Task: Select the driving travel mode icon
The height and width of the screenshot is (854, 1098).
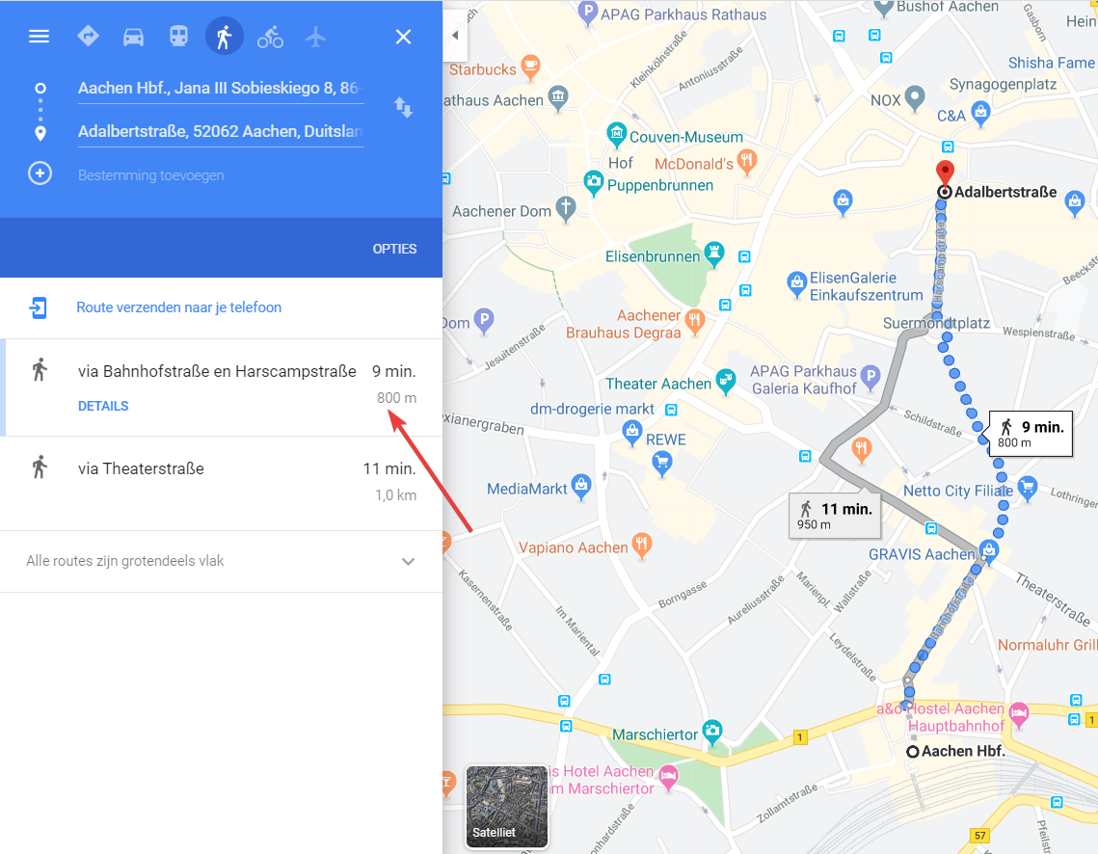Action: [x=133, y=37]
